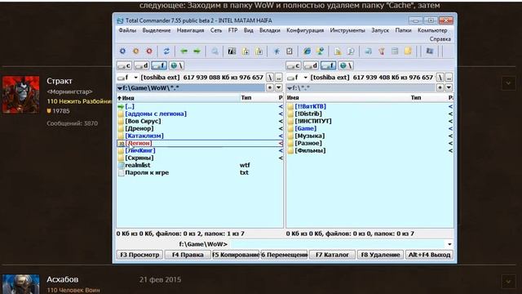Image resolution: width=522 pixels, height=294 pixels.
Task: Click the greyed magnifier toolbar icon
Action: click(x=215, y=51)
